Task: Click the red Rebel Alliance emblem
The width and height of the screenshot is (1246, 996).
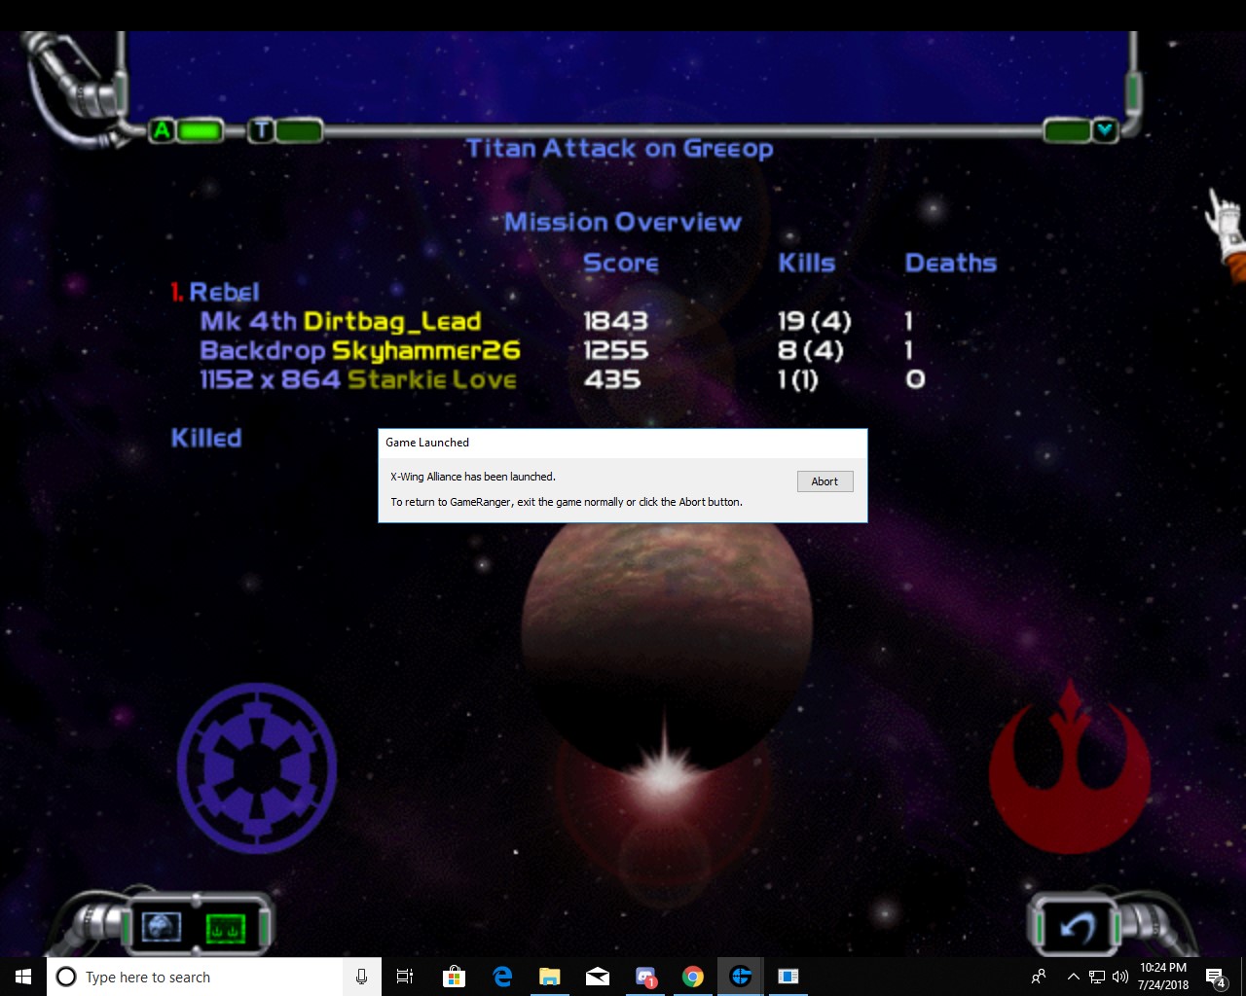Action: click(1069, 767)
